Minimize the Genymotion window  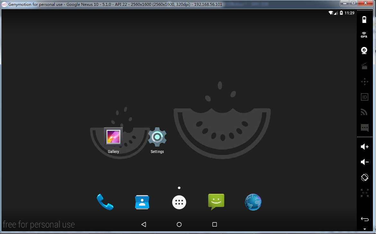coord(344,3)
